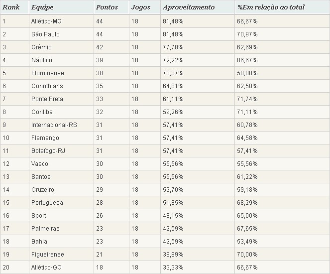330x274 pixels.
Task: Select the Flamengo team cell
Action: (45, 138)
